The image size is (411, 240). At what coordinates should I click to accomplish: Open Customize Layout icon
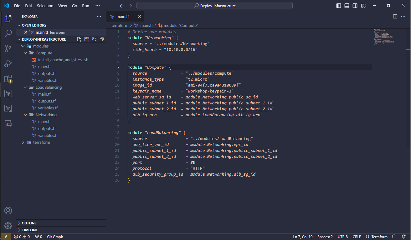[x=363, y=6]
